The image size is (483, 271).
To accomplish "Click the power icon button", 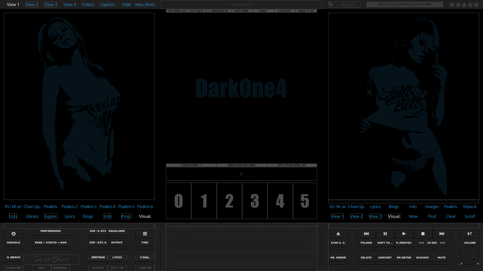I will tap(14, 234).
